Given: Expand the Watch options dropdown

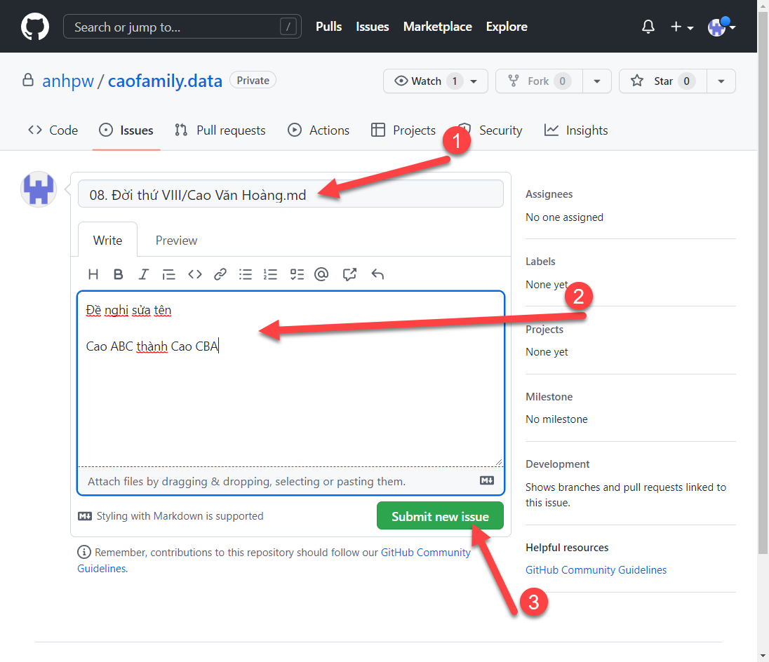Looking at the screenshot, I should pyautogui.click(x=474, y=81).
